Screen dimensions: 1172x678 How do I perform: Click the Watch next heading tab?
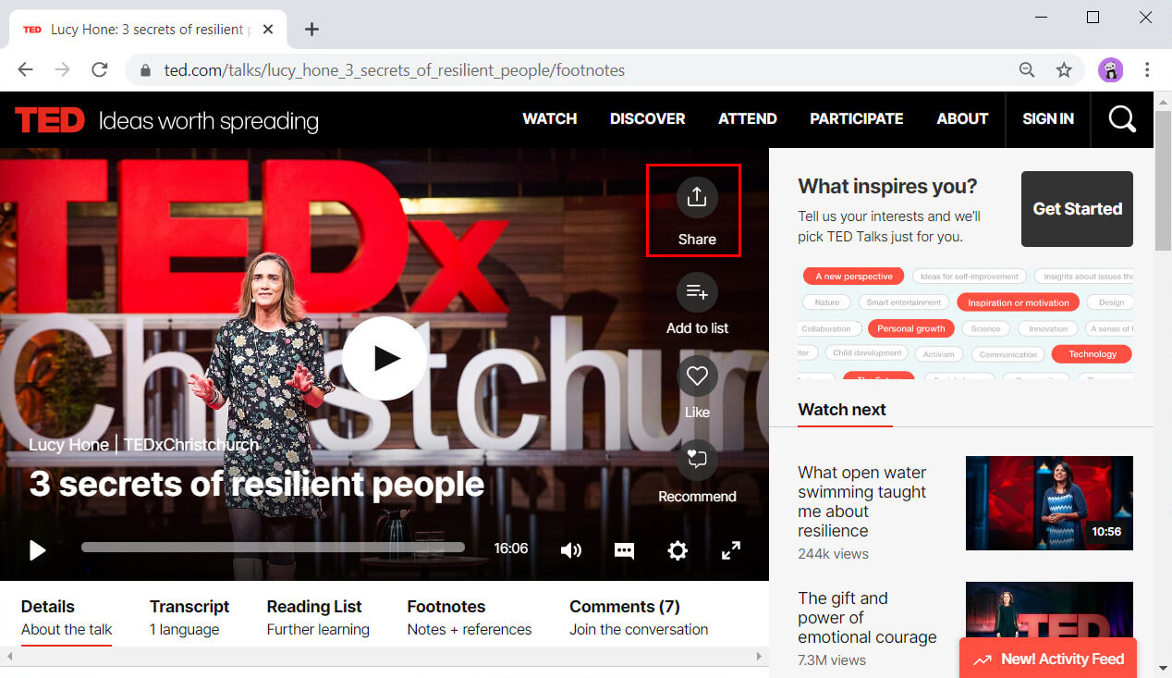click(842, 410)
